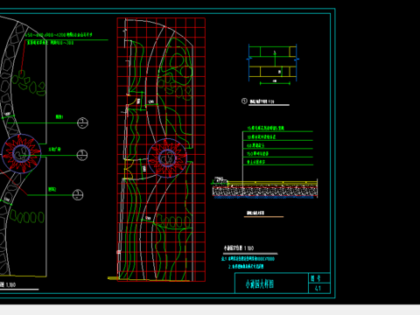This screenshot has width=420, height=315.
Task: Click the dimension line below the brick pattern detail
Action: coord(275,83)
